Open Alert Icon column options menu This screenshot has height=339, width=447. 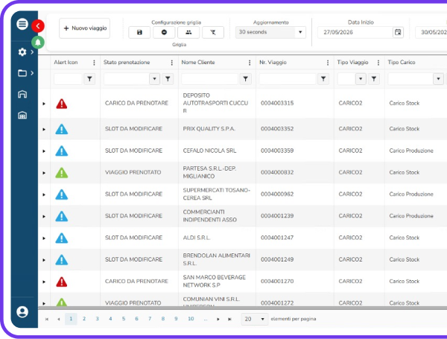(94, 63)
